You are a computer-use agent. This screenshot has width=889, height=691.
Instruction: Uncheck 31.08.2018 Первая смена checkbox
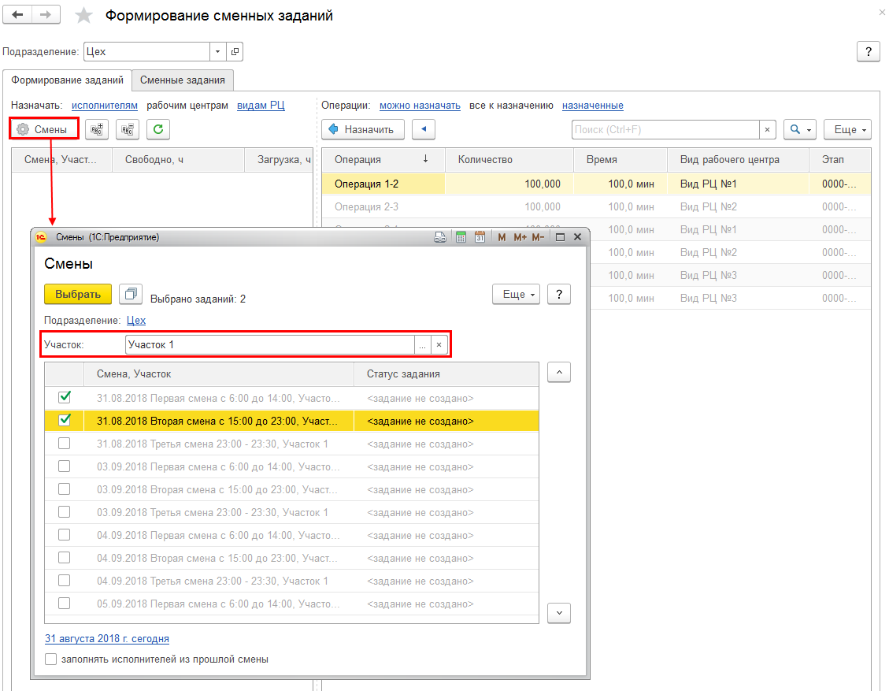[x=65, y=397]
